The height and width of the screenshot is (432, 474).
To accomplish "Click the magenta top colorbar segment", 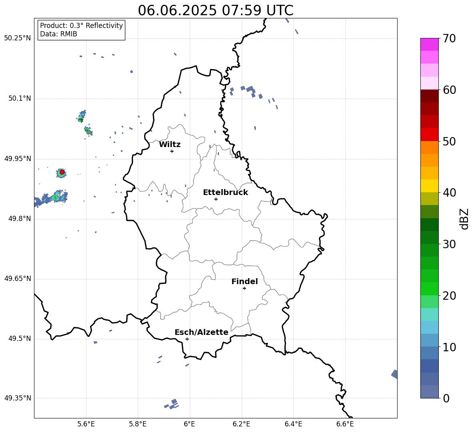I will point(429,45).
